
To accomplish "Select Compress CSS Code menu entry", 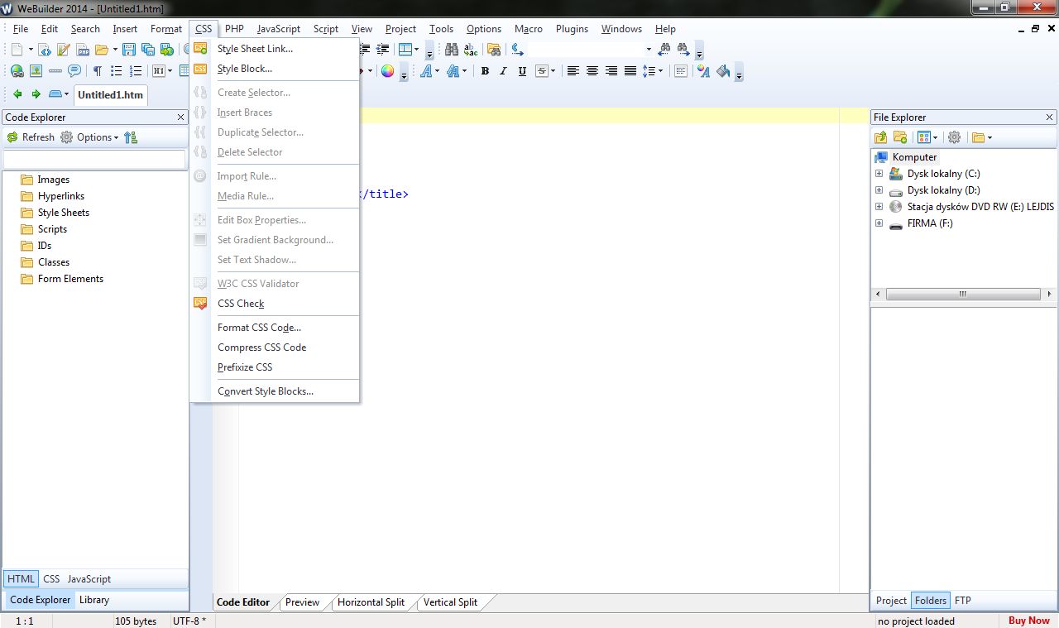I will [x=261, y=348].
